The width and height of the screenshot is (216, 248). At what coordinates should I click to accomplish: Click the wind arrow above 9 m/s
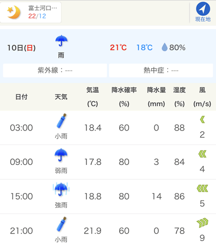[x=202, y=223]
